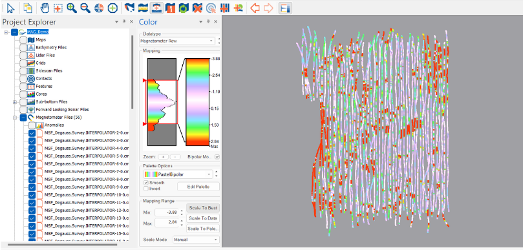Uncheck the Smooth palette checkbox
This screenshot has height=250, width=523.
pos(146,183)
